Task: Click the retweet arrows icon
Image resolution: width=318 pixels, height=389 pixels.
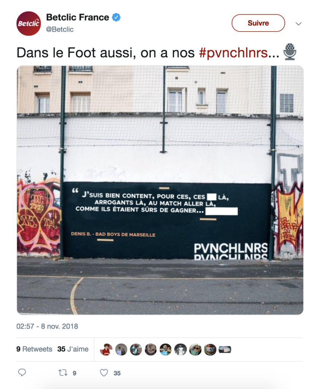Action: click(63, 373)
